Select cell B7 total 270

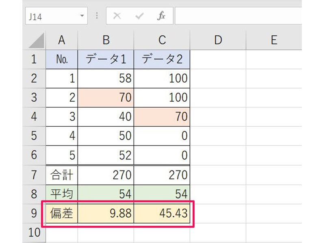pos(106,175)
